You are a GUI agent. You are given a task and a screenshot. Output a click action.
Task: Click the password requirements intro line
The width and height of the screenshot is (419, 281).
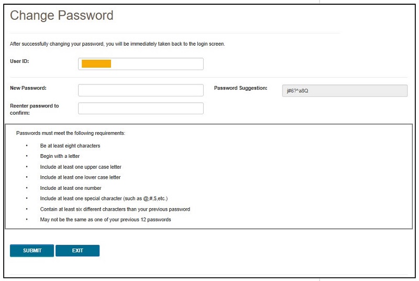click(71, 133)
